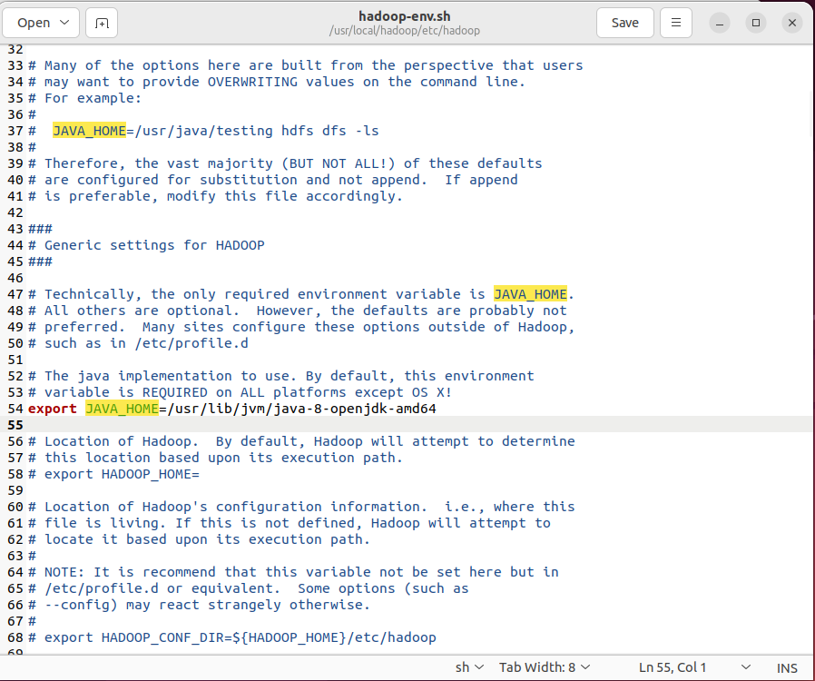Click 'is preferable, modify this file accordingly.' line
The width and height of the screenshot is (815, 681).
216,196
